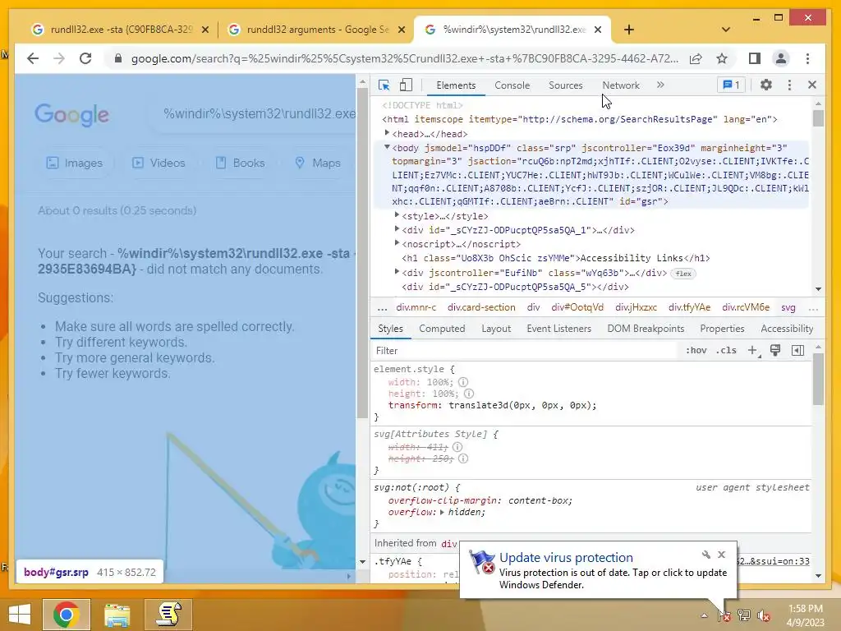This screenshot has width=841, height=631.
Task: Click the flex badge on EufiNb div
Action: (x=682, y=274)
